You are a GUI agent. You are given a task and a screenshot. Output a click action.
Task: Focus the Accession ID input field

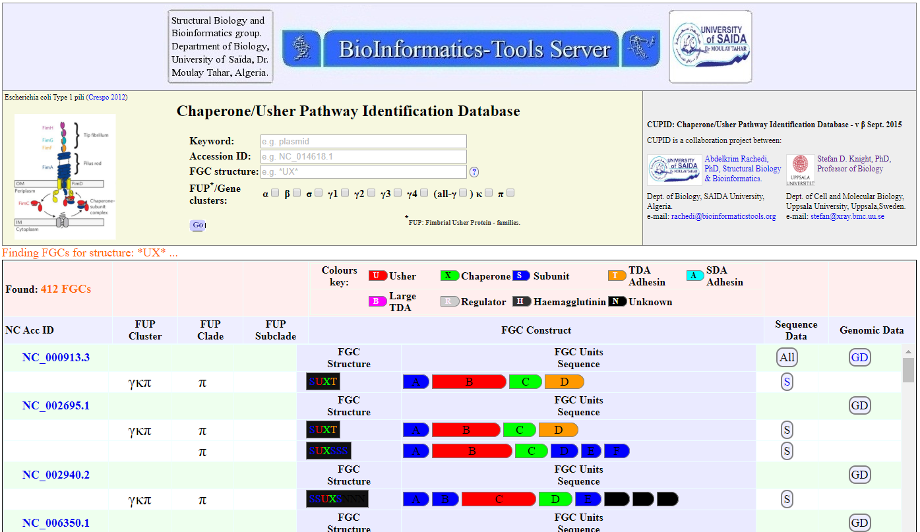tap(363, 156)
